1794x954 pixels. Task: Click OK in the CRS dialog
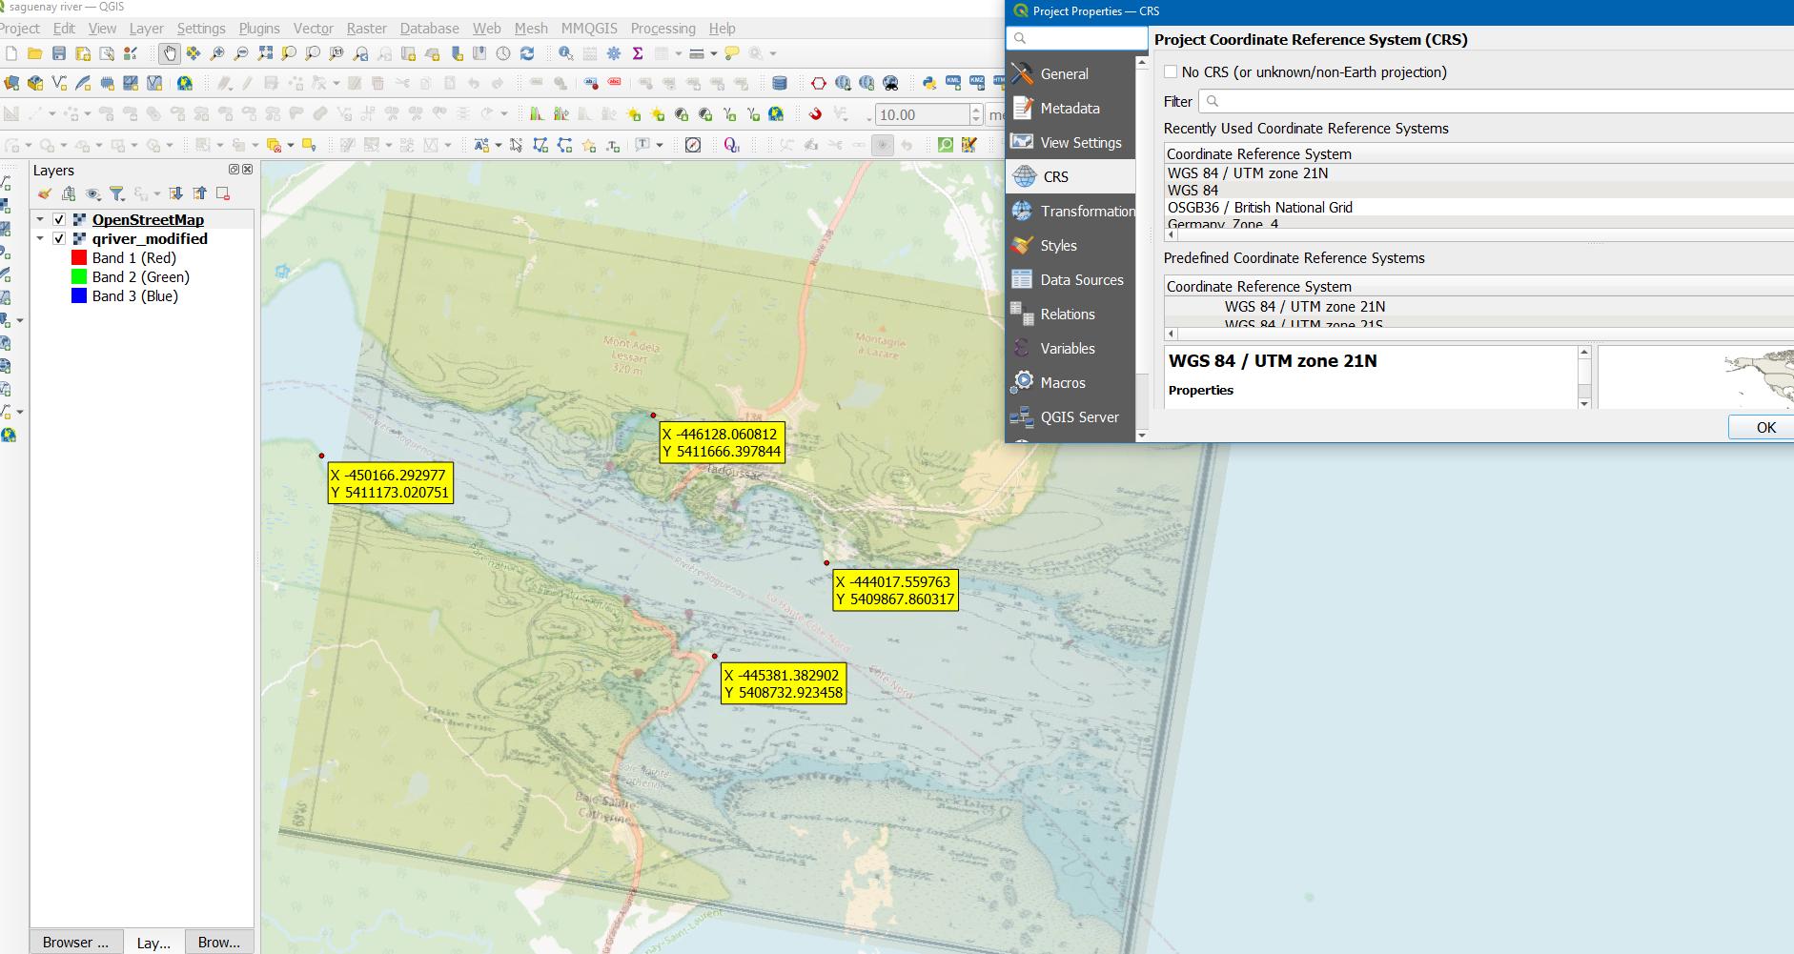point(1764,427)
